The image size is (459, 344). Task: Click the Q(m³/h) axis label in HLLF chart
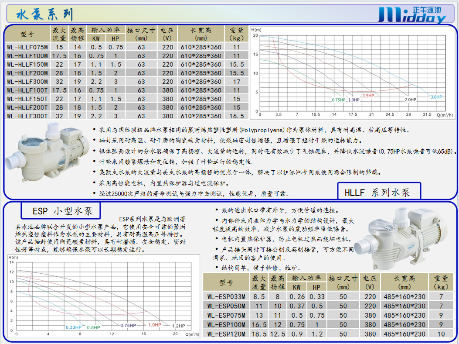coord(445,115)
